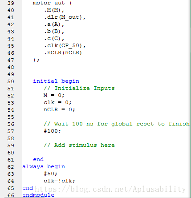The height and width of the screenshot is (198, 191).
Task: Click line number 64 in gutter
Action: click(11, 181)
